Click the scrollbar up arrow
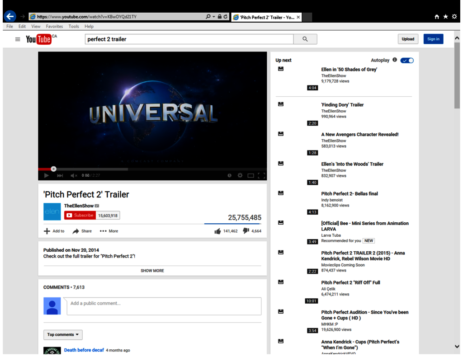Screen dimensions: 463x357 pyautogui.click(x=457, y=38)
